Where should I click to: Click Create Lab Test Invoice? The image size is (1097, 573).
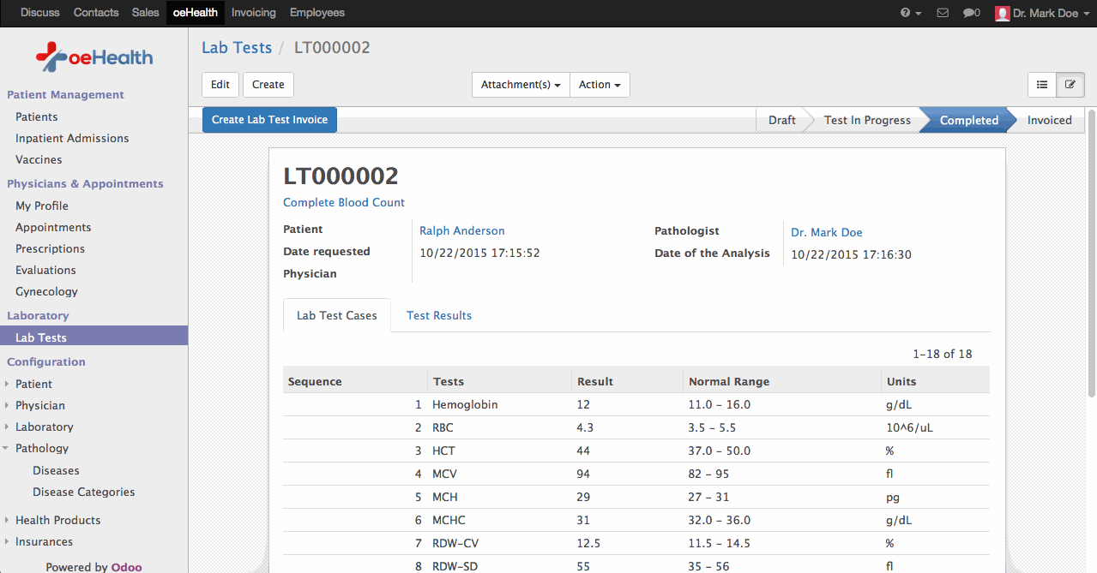(269, 120)
